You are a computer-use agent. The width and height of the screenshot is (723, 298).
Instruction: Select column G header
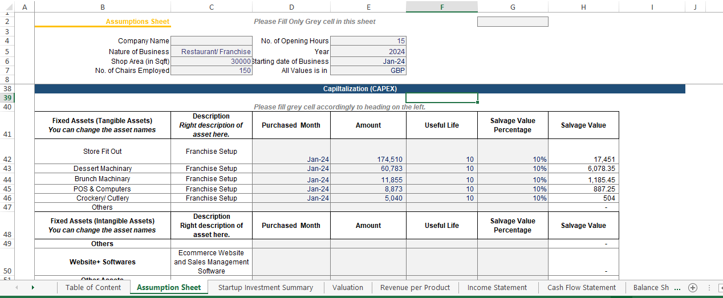[x=513, y=7]
